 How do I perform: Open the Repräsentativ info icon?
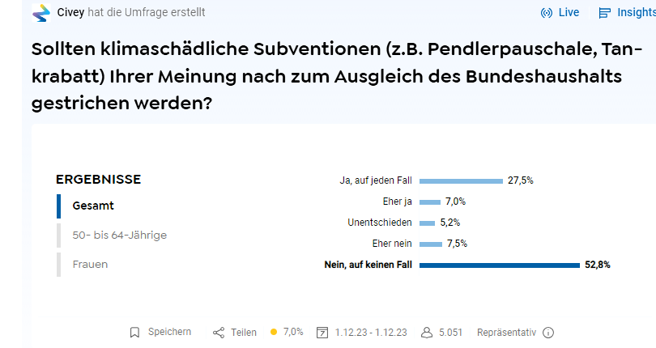coord(548,333)
